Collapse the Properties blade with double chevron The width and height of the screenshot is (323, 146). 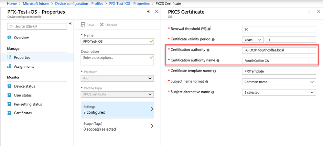tap(148, 12)
